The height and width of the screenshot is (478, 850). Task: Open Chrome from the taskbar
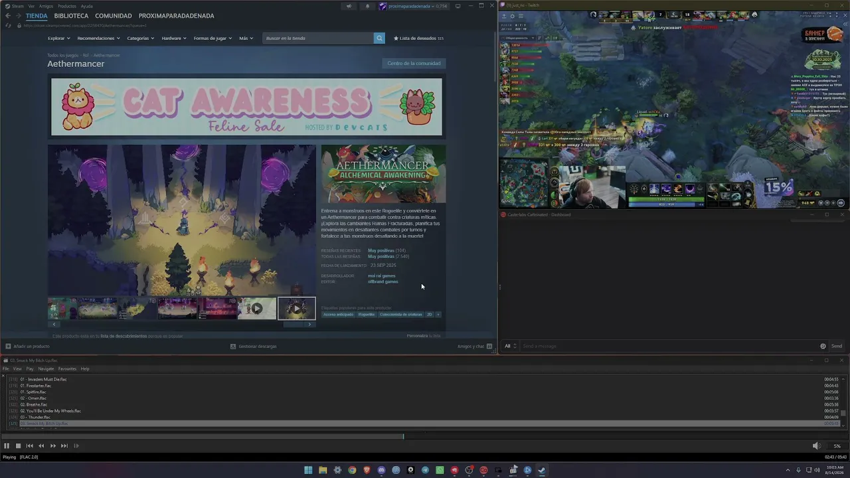[352, 470]
